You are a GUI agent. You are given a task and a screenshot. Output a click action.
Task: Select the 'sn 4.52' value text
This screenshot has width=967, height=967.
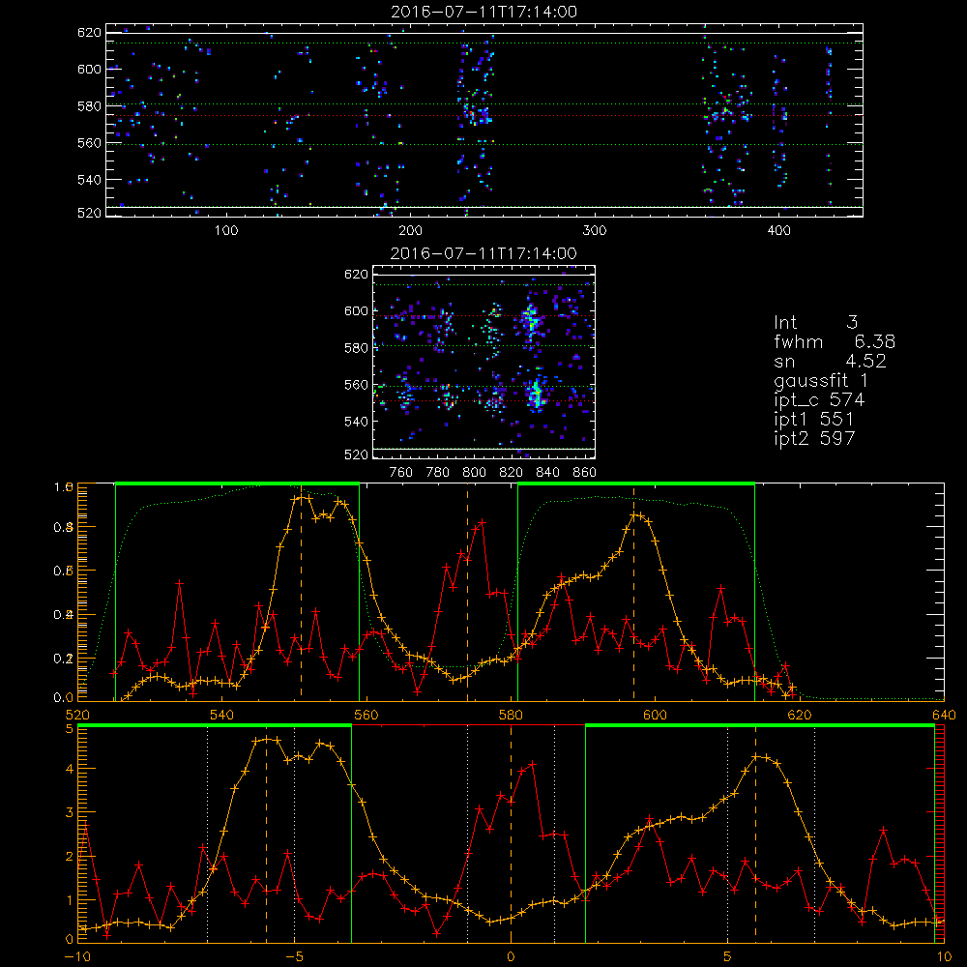830,361
